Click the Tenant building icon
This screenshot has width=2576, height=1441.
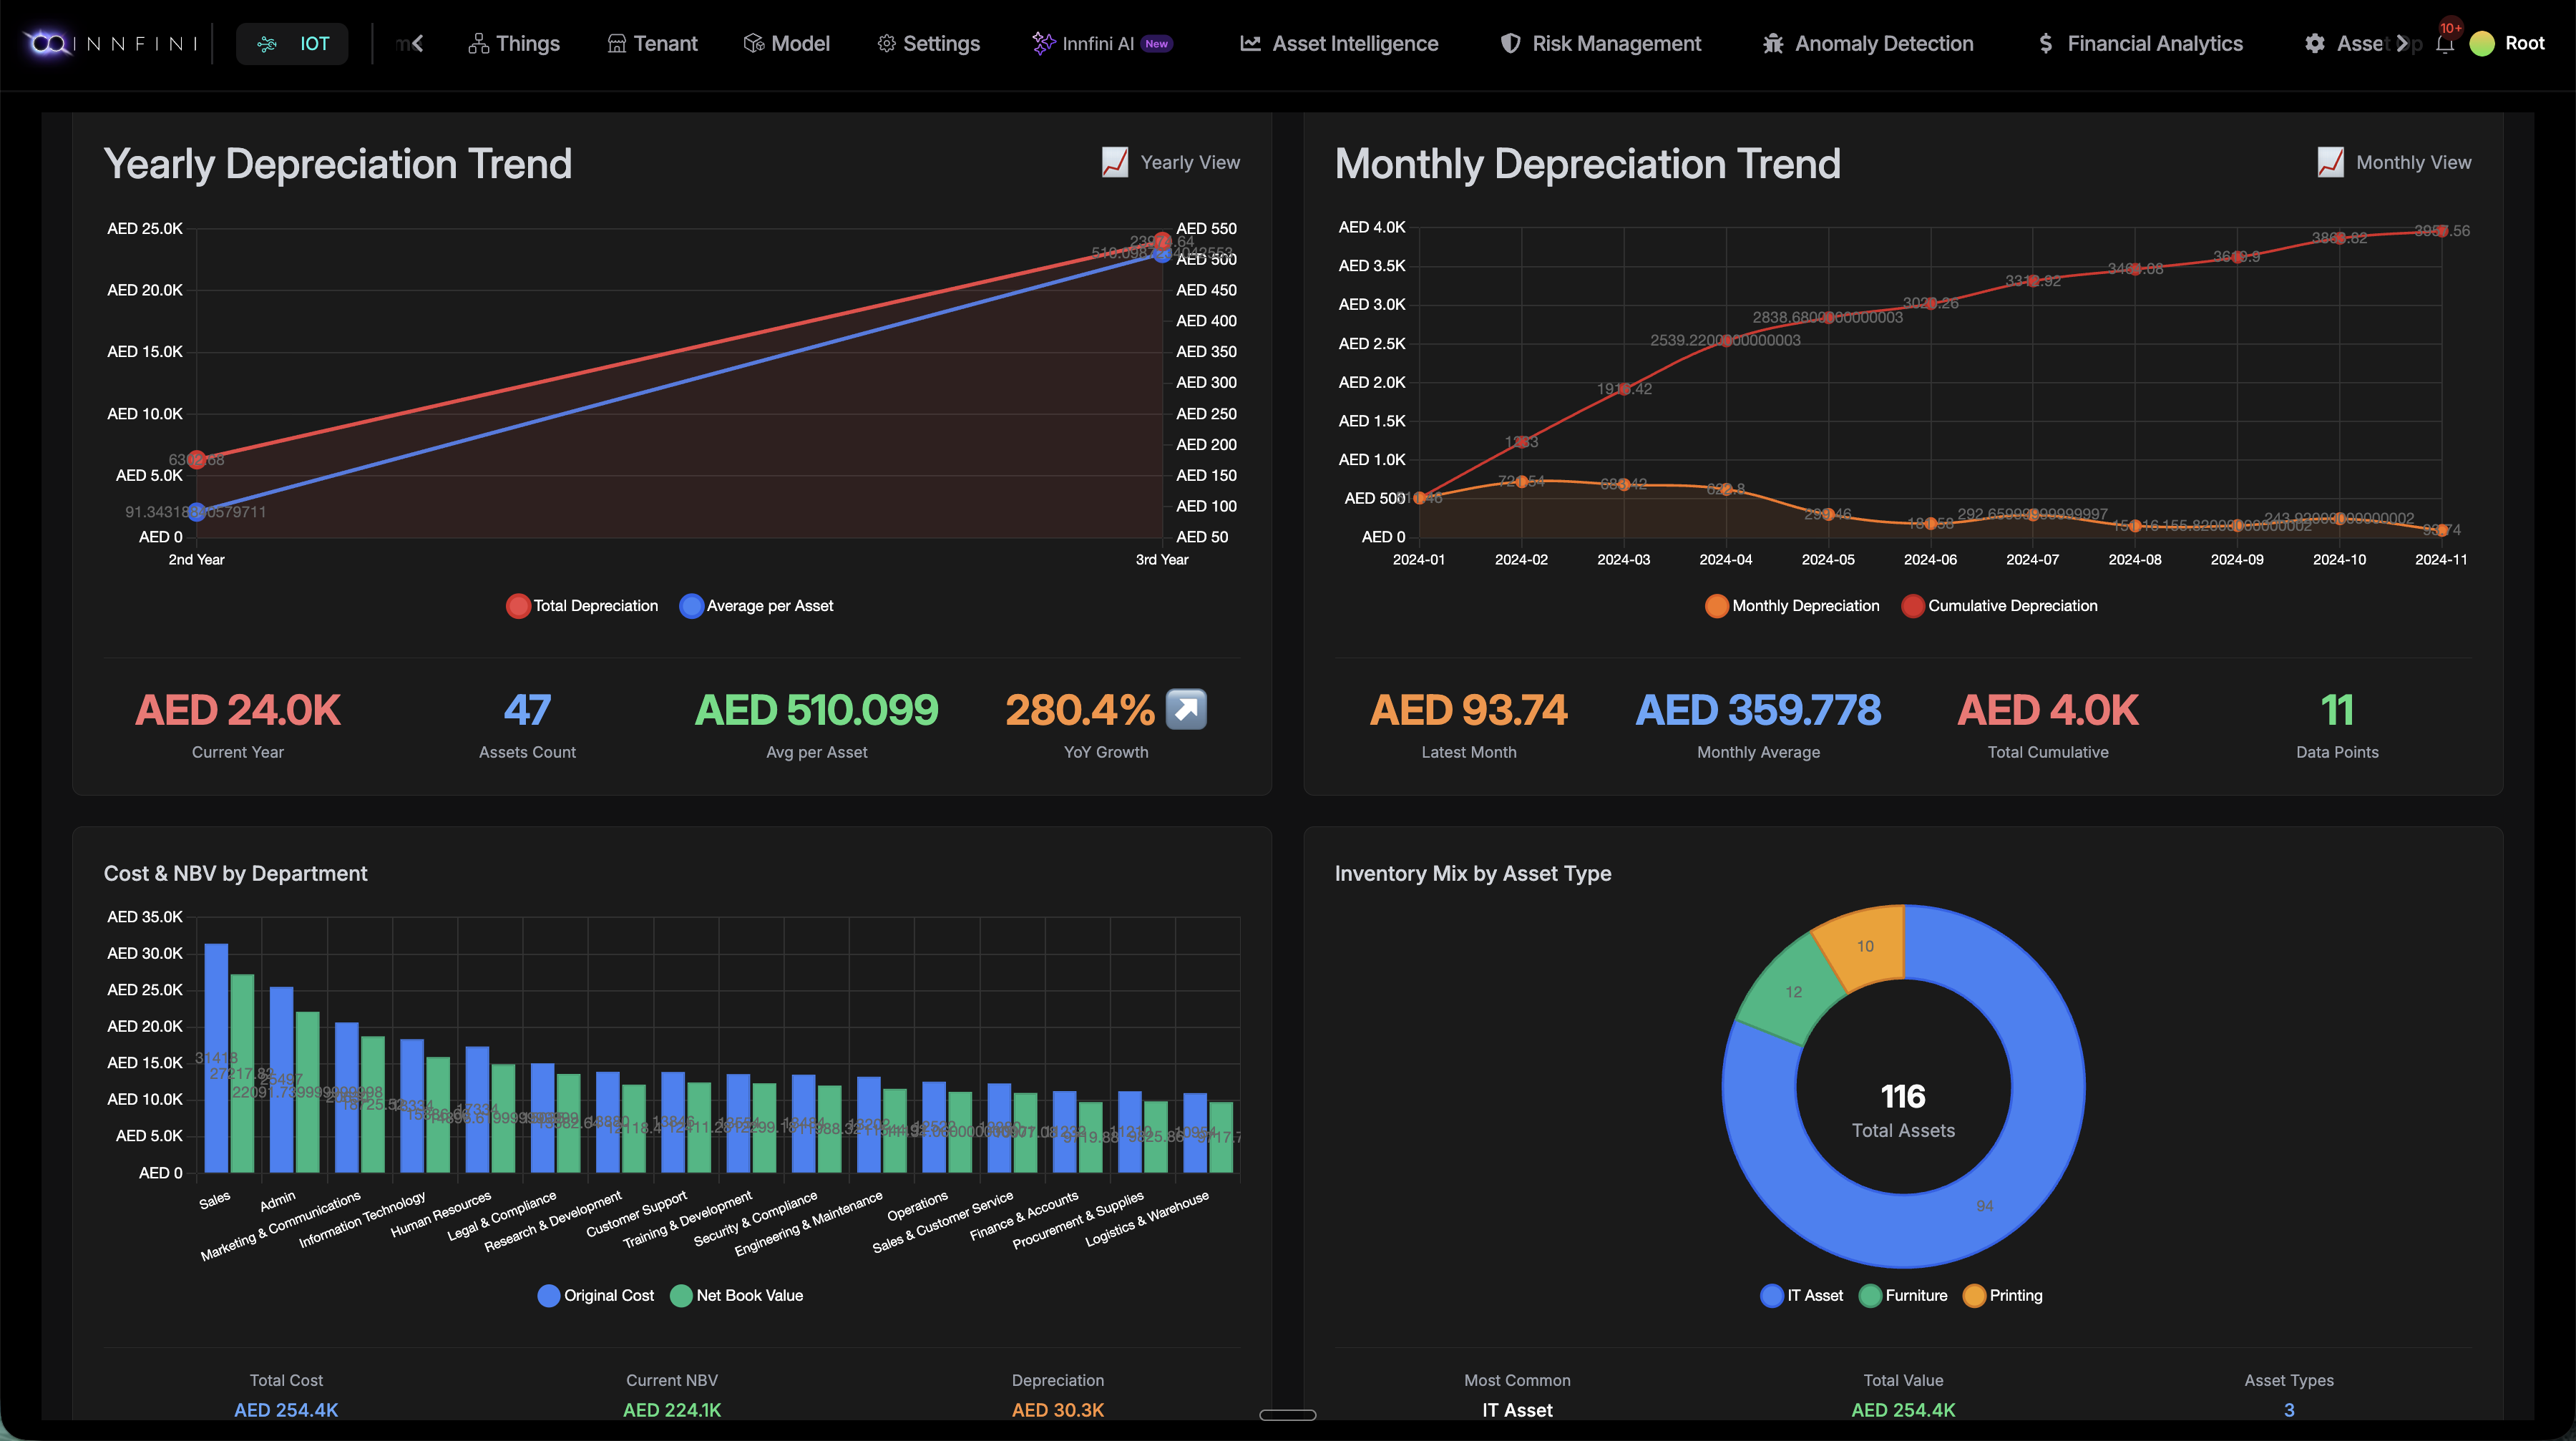[617, 43]
